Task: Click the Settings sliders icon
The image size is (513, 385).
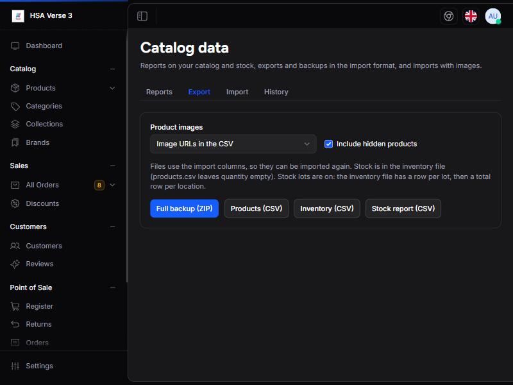Action: [x=15, y=366]
